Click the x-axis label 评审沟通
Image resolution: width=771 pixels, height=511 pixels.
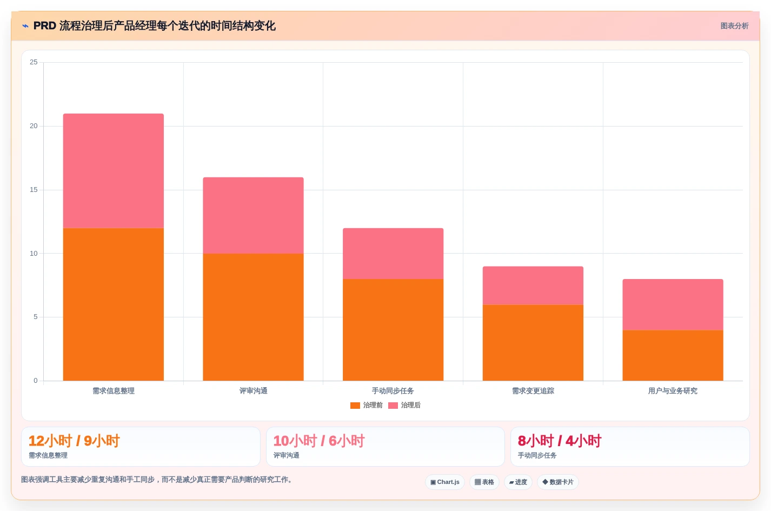[253, 391]
